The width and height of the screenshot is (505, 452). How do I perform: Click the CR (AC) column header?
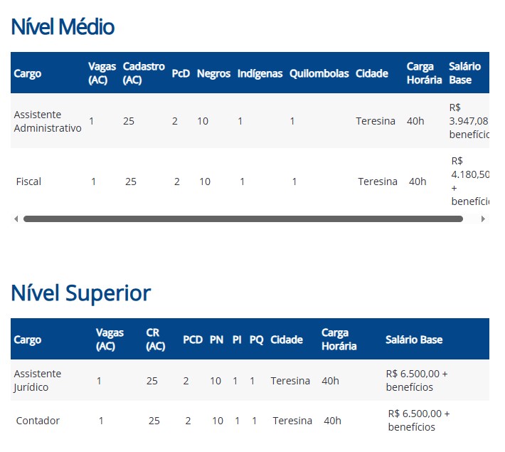[x=155, y=340]
